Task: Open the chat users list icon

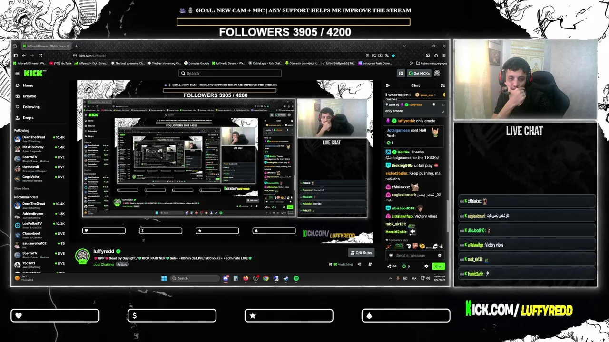Action: tap(442, 85)
